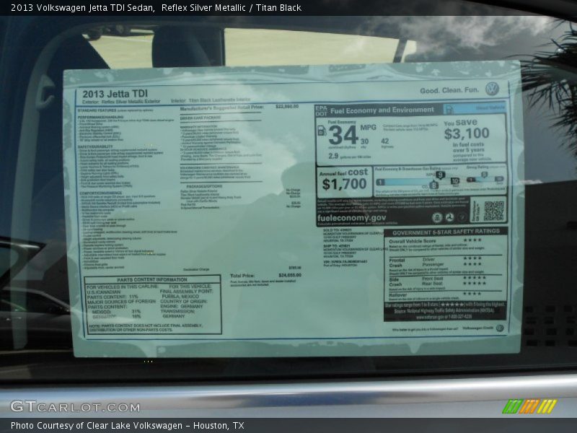This screenshot has width=577, height=433.
Task: Click the fuel pump icon beside 34 MPG
Action: click(x=322, y=131)
